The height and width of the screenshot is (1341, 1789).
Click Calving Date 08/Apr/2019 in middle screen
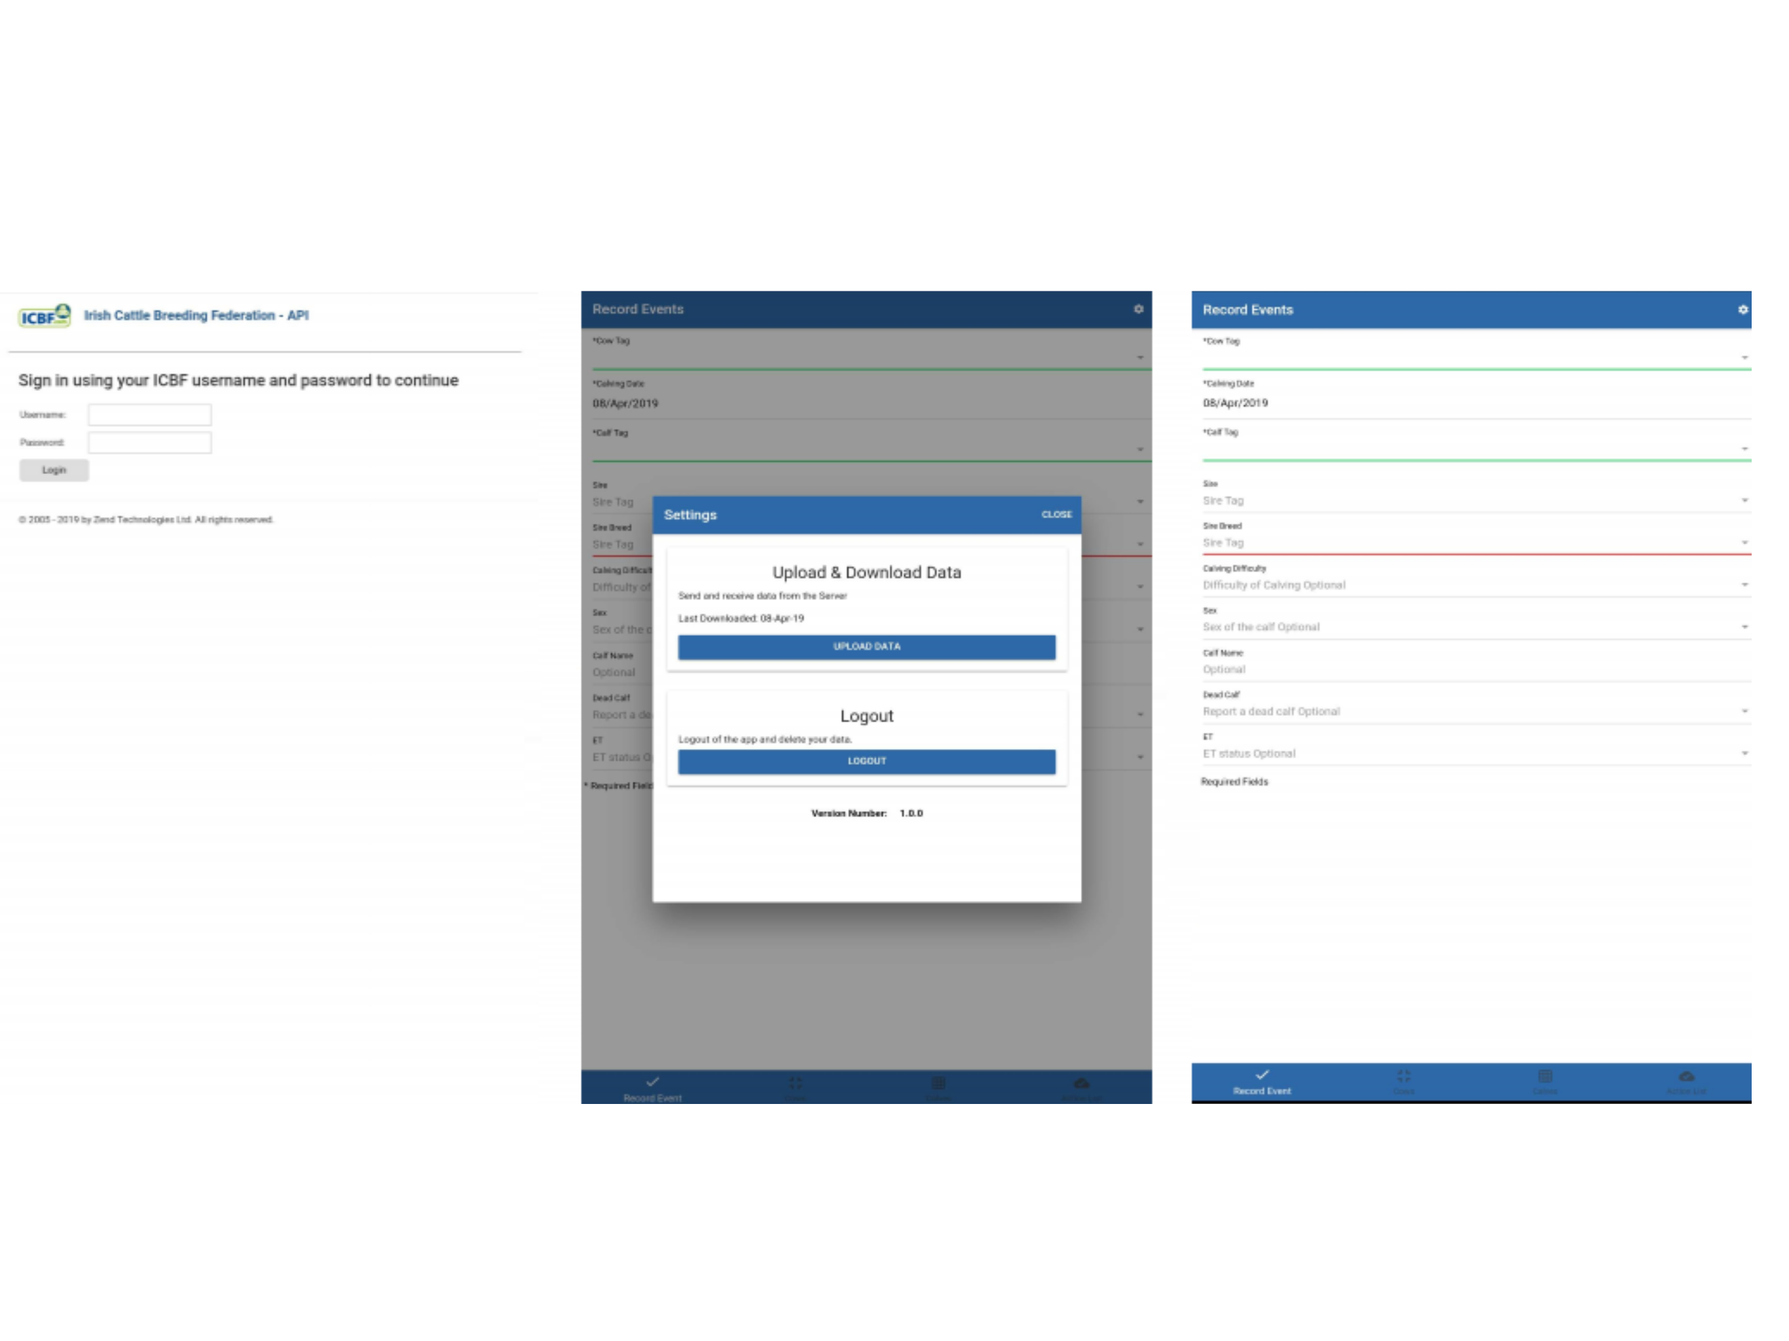625,403
